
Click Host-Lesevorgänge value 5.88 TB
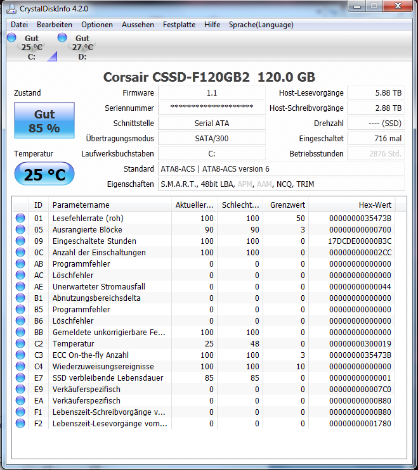click(376, 93)
